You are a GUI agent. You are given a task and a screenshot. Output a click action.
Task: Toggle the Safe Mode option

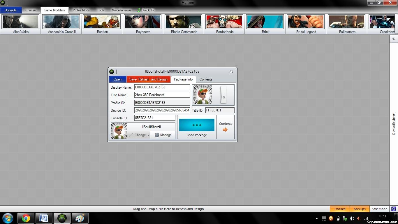379,209
